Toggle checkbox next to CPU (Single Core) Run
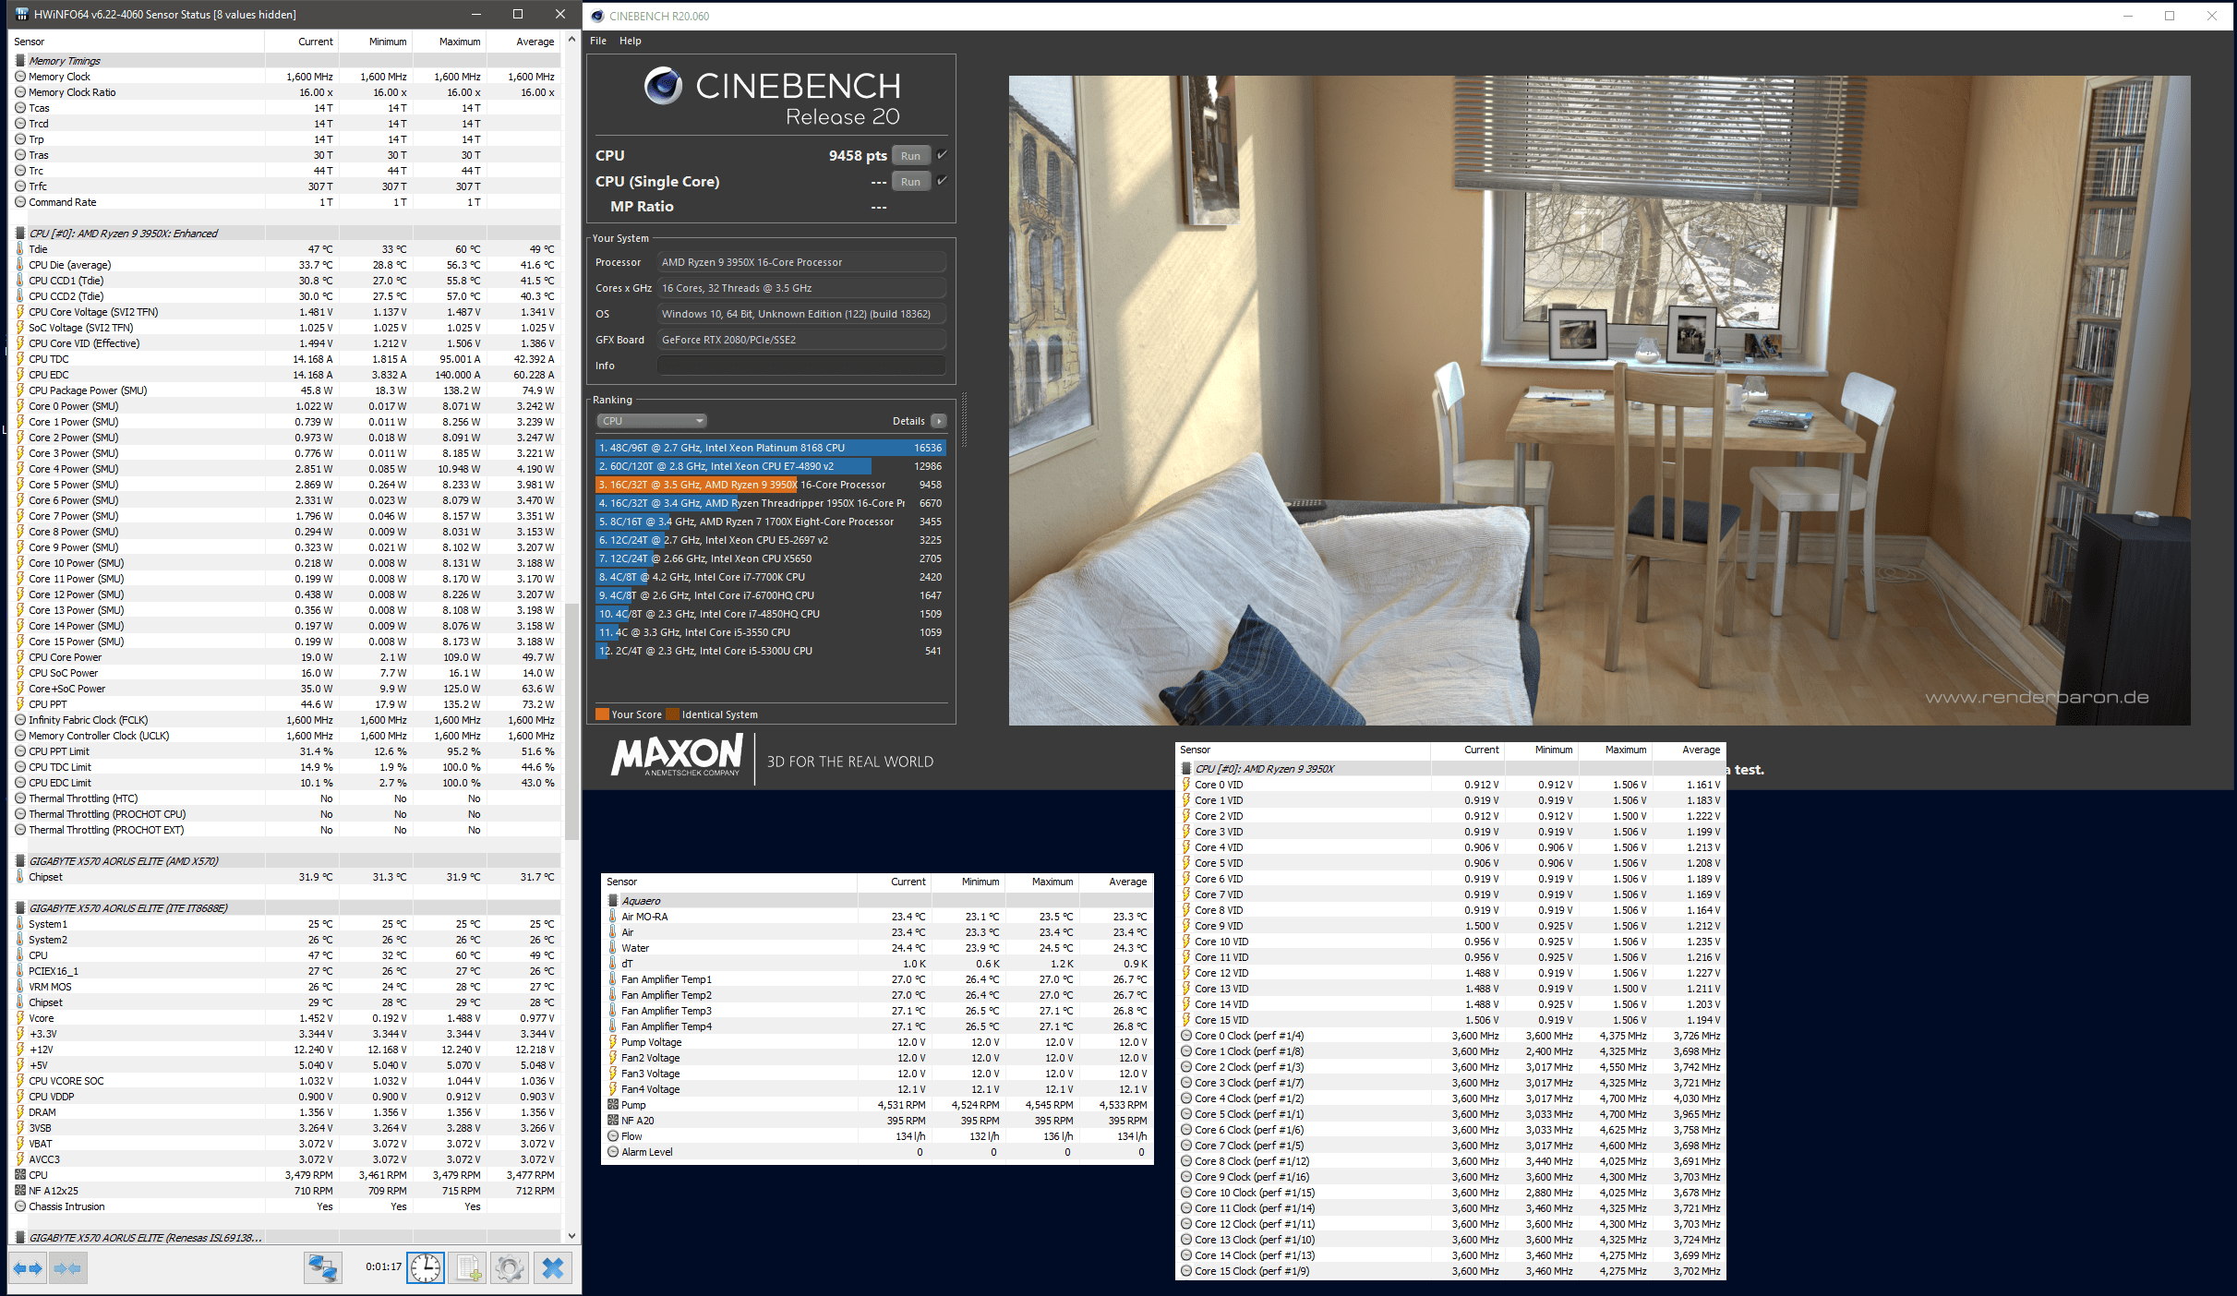The width and height of the screenshot is (2237, 1296). [942, 181]
